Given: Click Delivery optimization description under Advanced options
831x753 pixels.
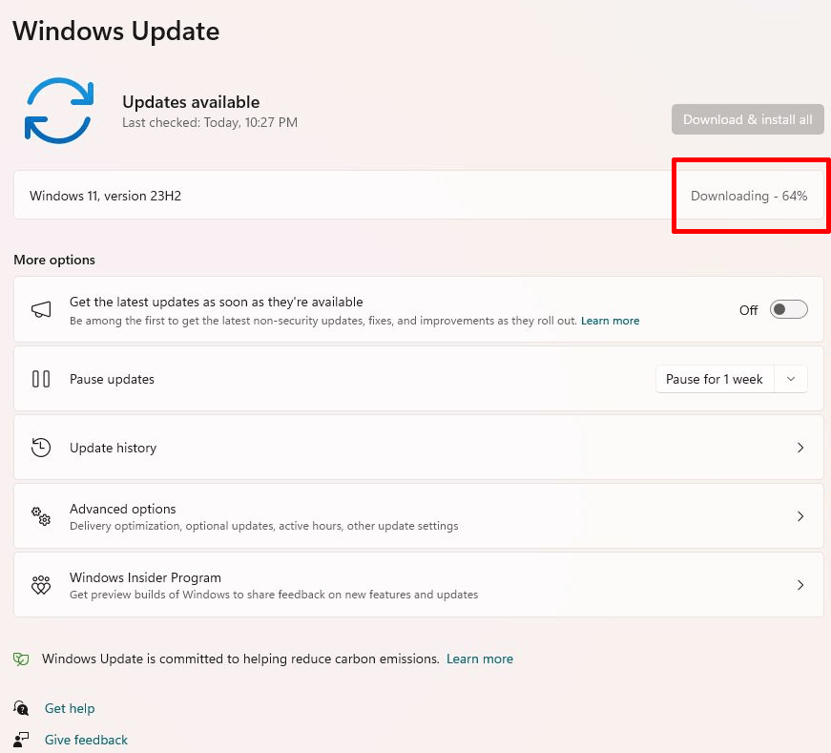Looking at the screenshot, I should pos(264,526).
